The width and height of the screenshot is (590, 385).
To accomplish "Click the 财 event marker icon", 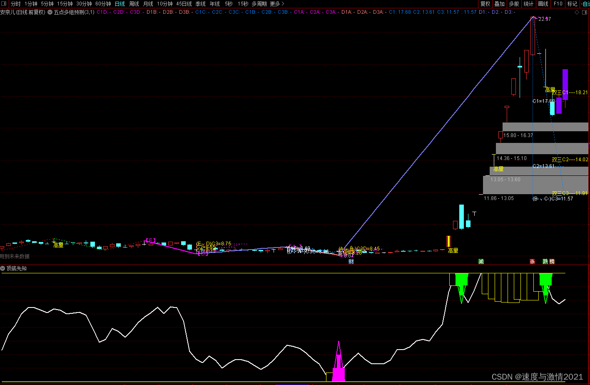I will click(351, 262).
